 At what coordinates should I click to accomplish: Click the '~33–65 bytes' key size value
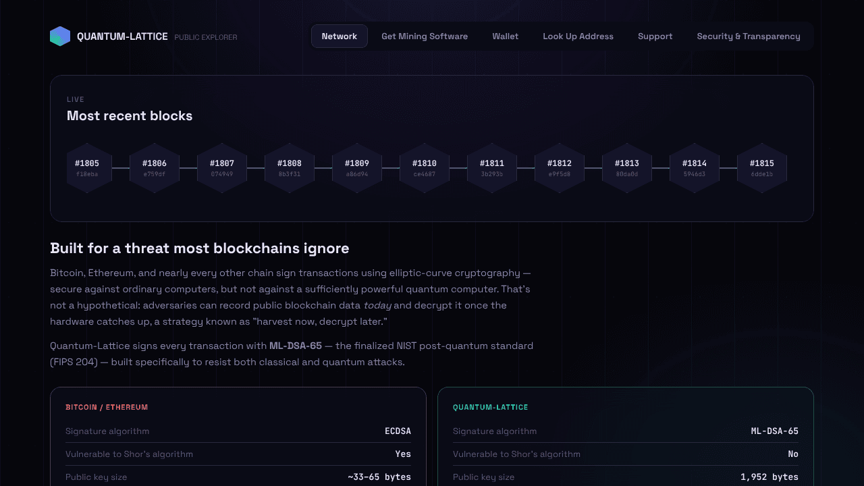[x=379, y=477]
